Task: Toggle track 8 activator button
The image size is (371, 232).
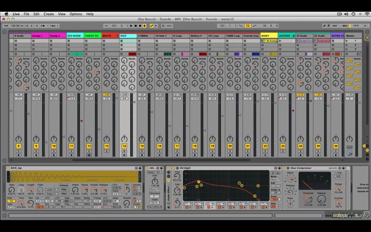Action: (x=19, y=146)
